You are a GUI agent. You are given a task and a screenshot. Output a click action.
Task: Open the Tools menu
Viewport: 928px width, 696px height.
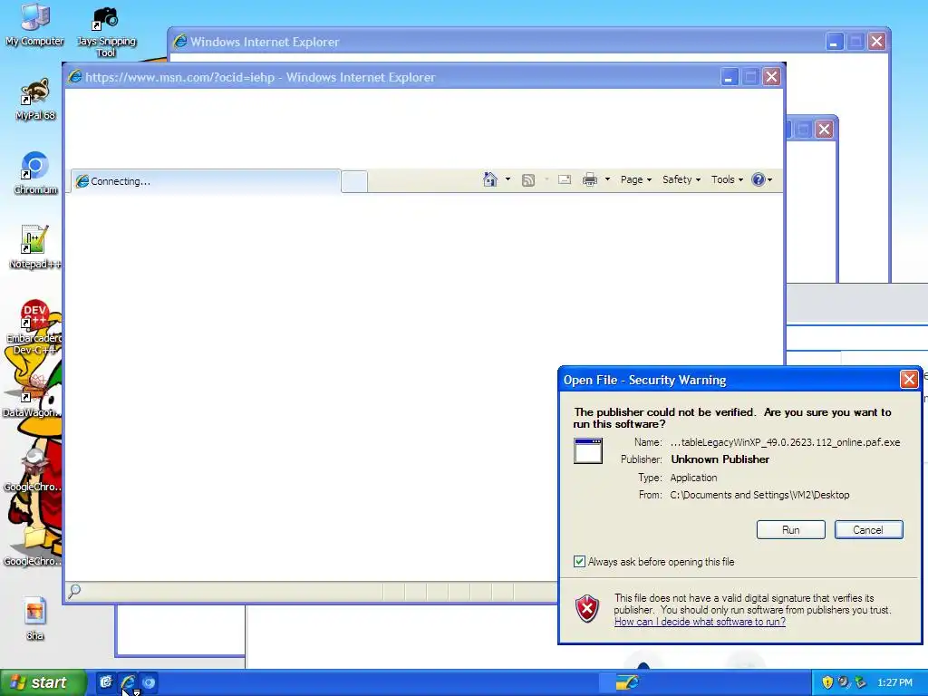727,179
